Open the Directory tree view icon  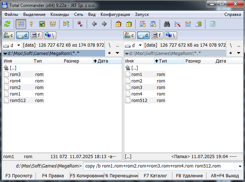pyautogui.click(x=53, y=24)
